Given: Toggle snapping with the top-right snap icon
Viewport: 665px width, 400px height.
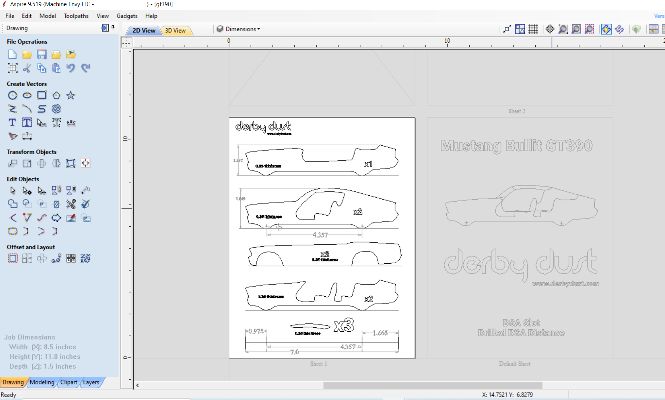Looking at the screenshot, I should (x=507, y=29).
